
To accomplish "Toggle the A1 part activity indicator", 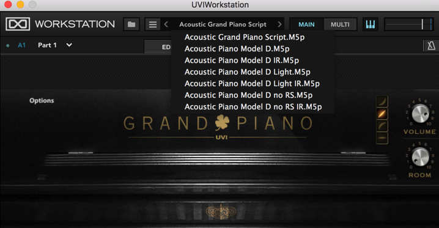I will pos(8,45).
